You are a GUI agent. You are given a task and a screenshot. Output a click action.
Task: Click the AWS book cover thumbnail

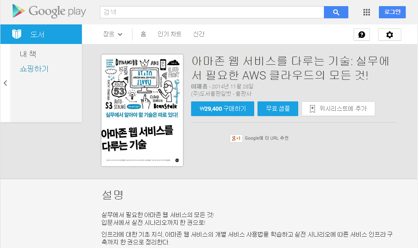tap(142, 110)
